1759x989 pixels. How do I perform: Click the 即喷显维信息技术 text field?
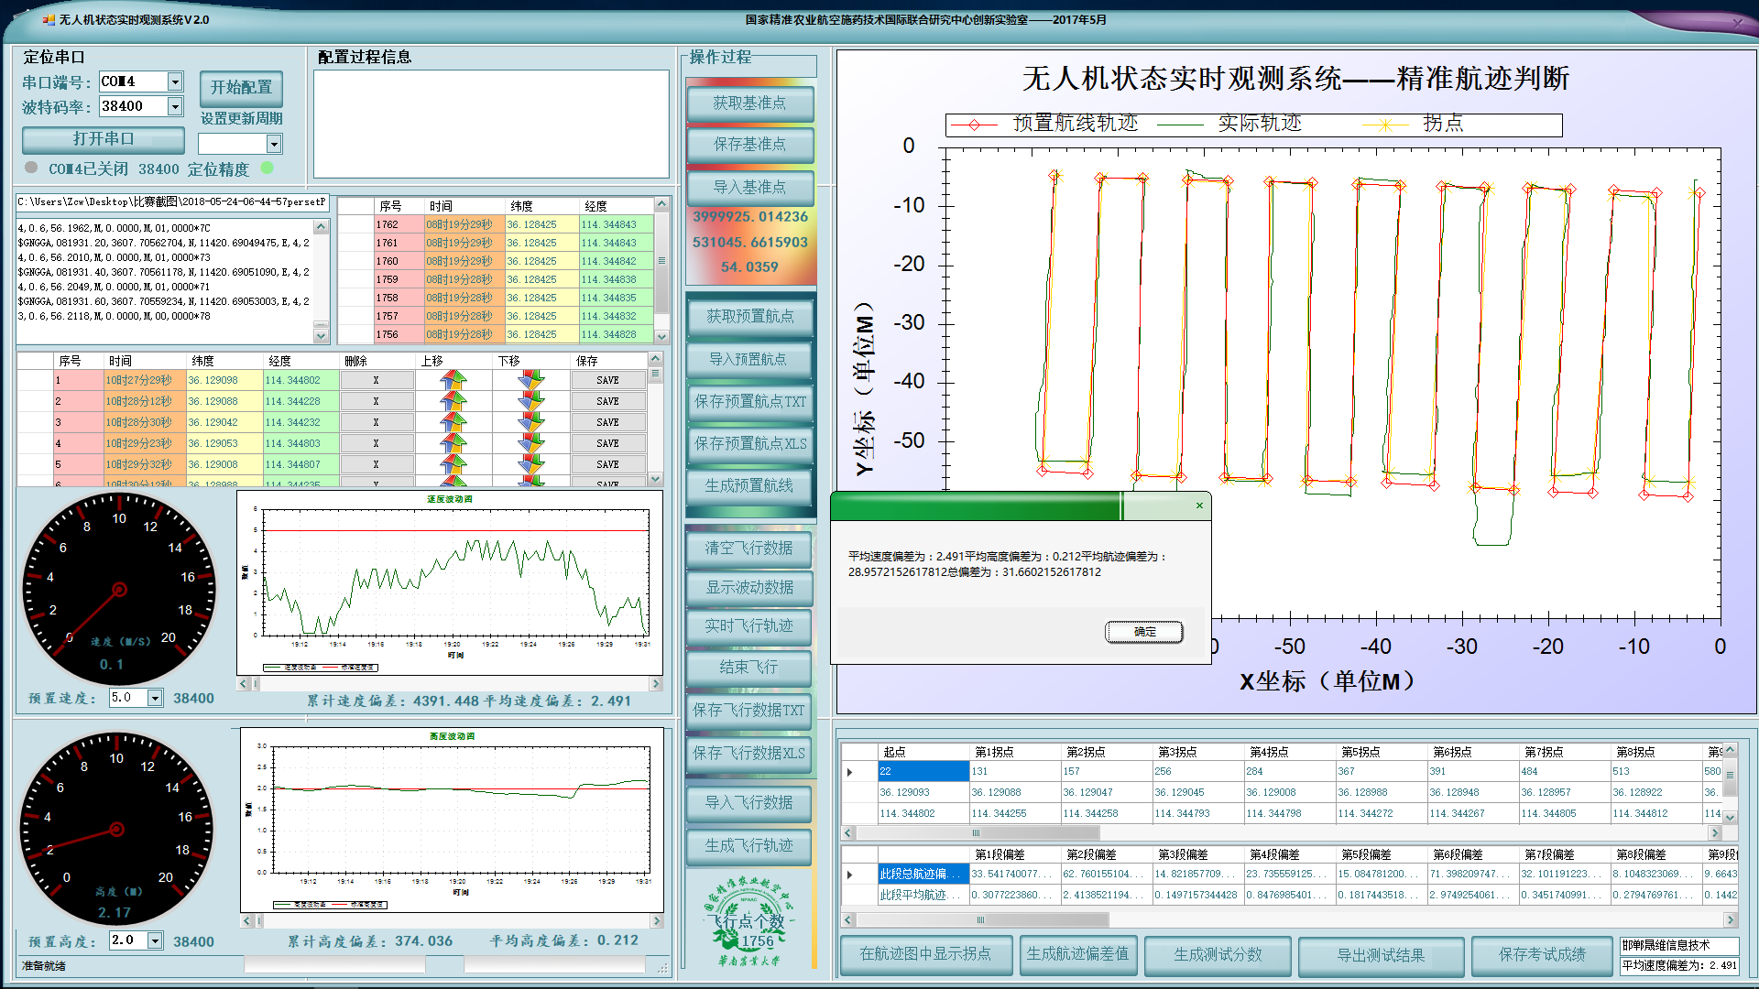[1678, 945]
